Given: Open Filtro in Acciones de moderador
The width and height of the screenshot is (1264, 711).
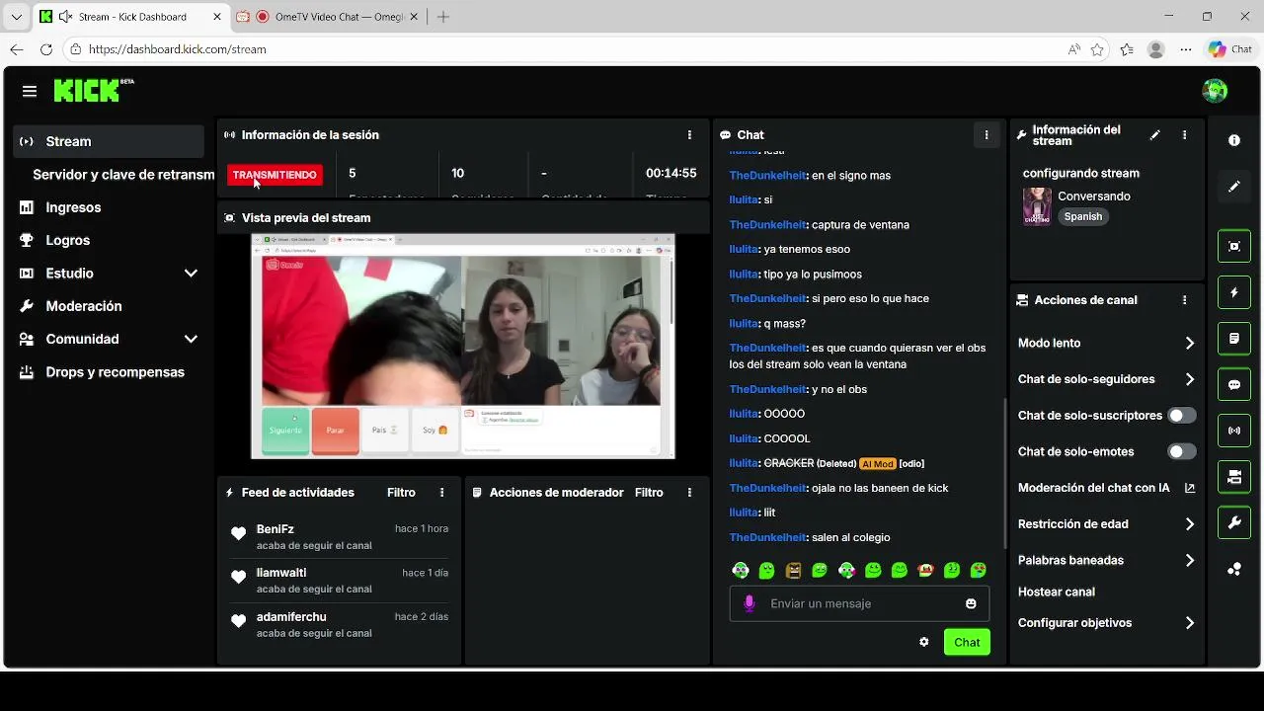Looking at the screenshot, I should 649,493.
